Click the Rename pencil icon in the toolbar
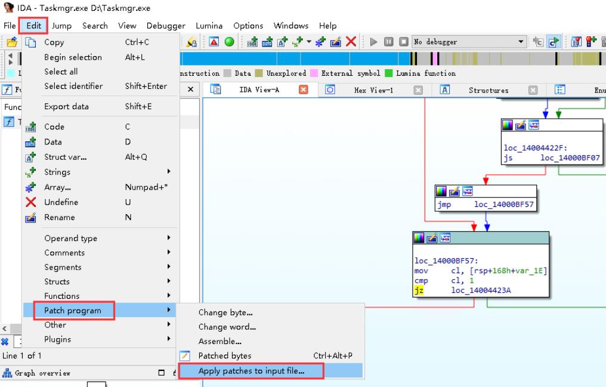 [335, 42]
